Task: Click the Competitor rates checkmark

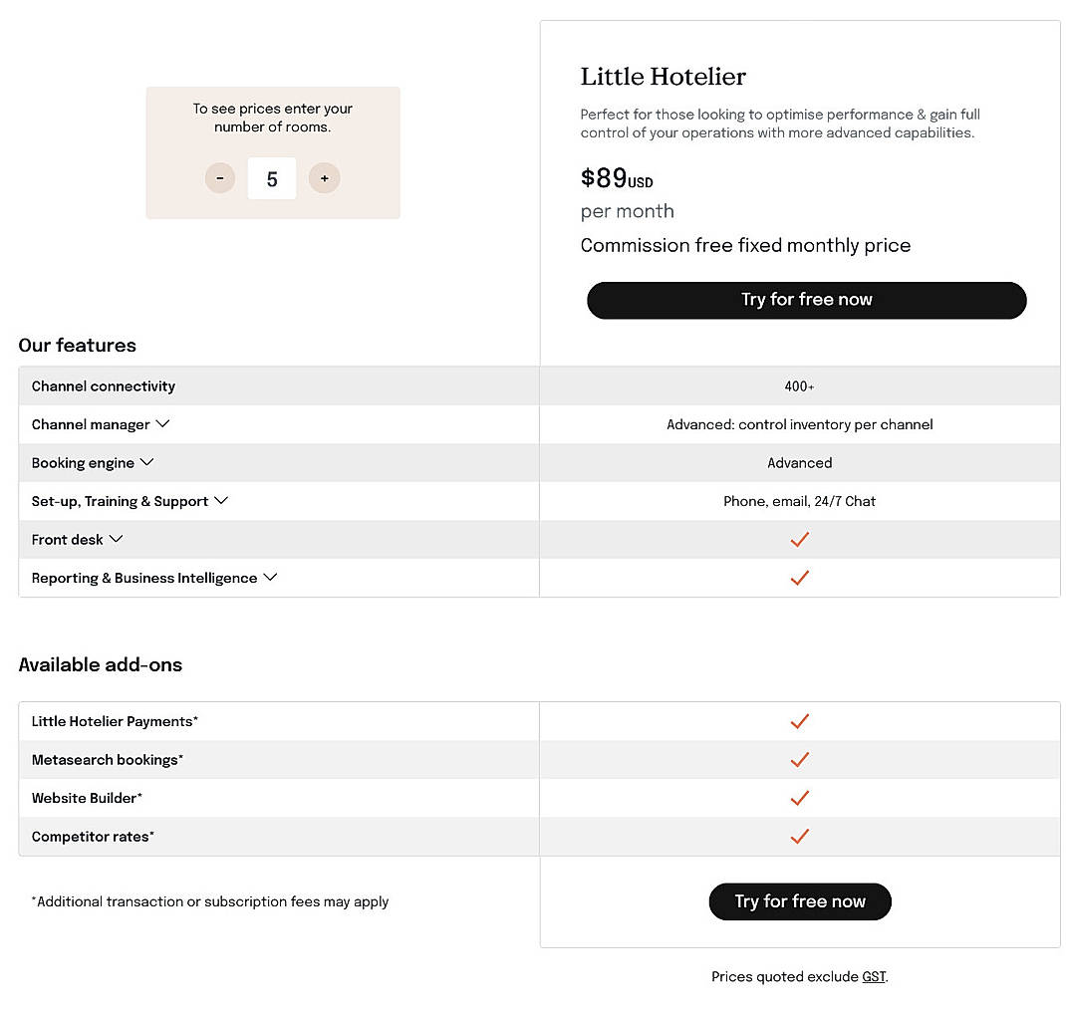Action: point(799,837)
